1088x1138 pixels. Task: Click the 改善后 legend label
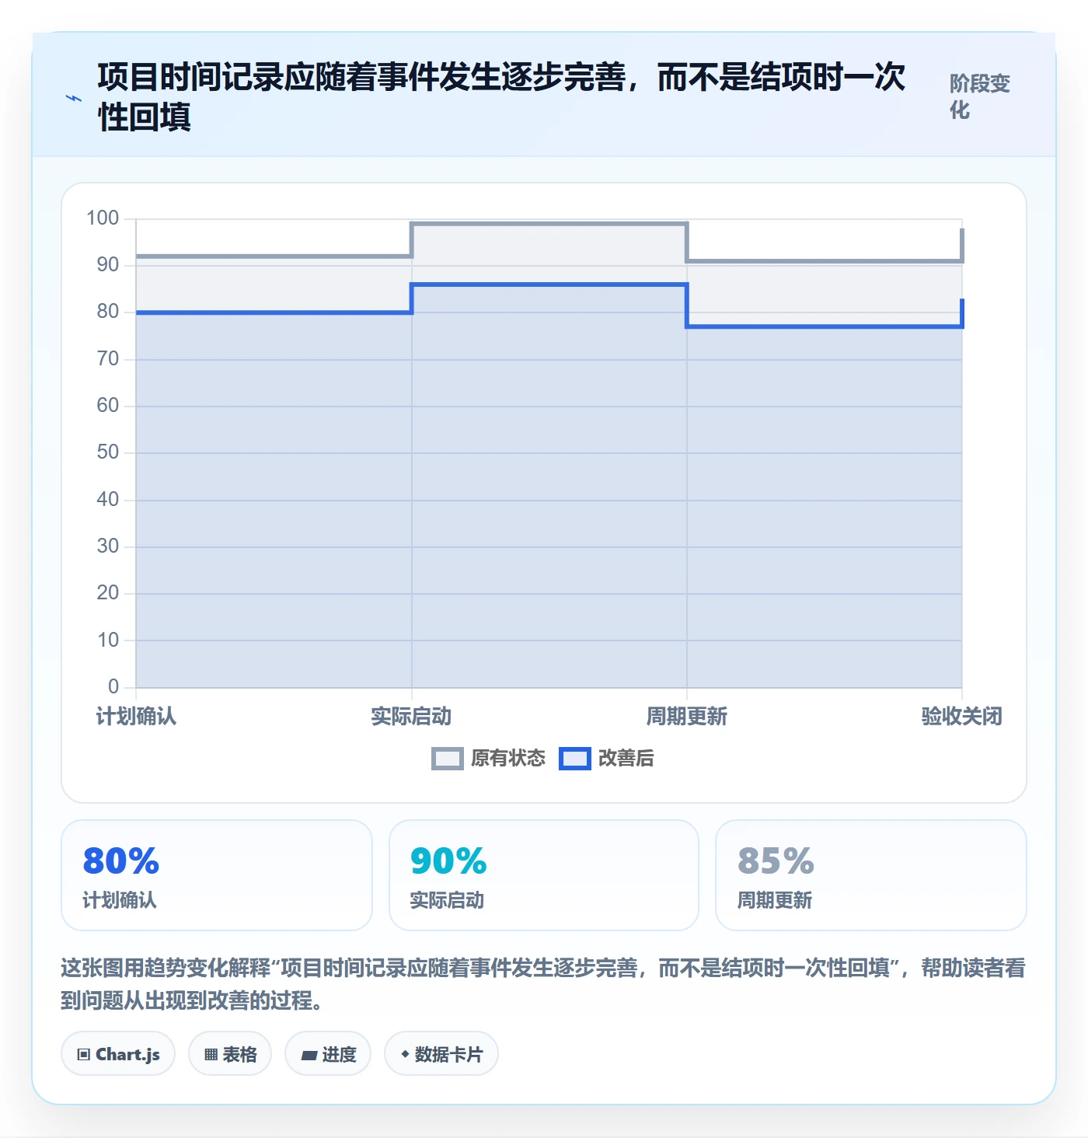click(626, 758)
